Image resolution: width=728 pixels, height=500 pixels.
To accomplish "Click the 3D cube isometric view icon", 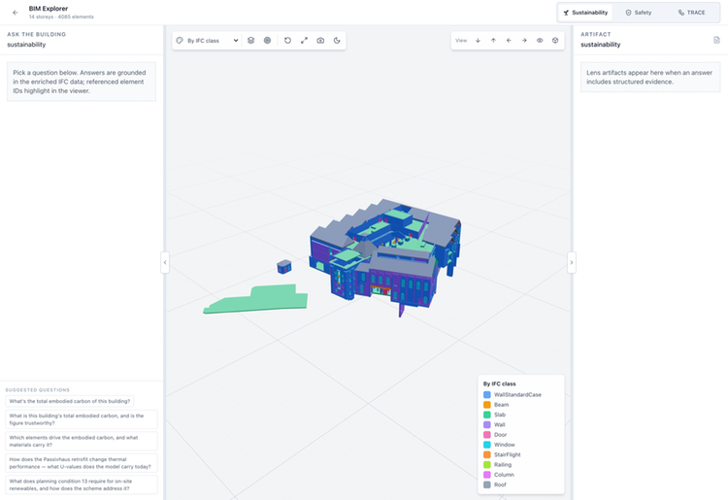I will 555,41.
